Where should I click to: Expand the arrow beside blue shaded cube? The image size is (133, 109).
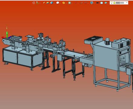click(54, 3)
